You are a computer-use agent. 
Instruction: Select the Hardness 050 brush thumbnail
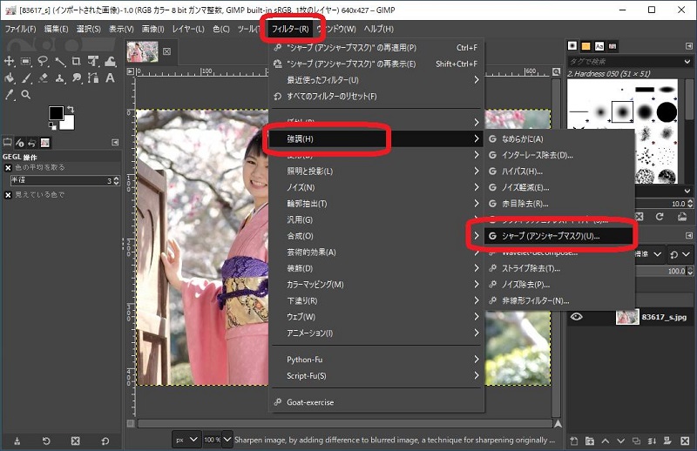[x=620, y=111]
